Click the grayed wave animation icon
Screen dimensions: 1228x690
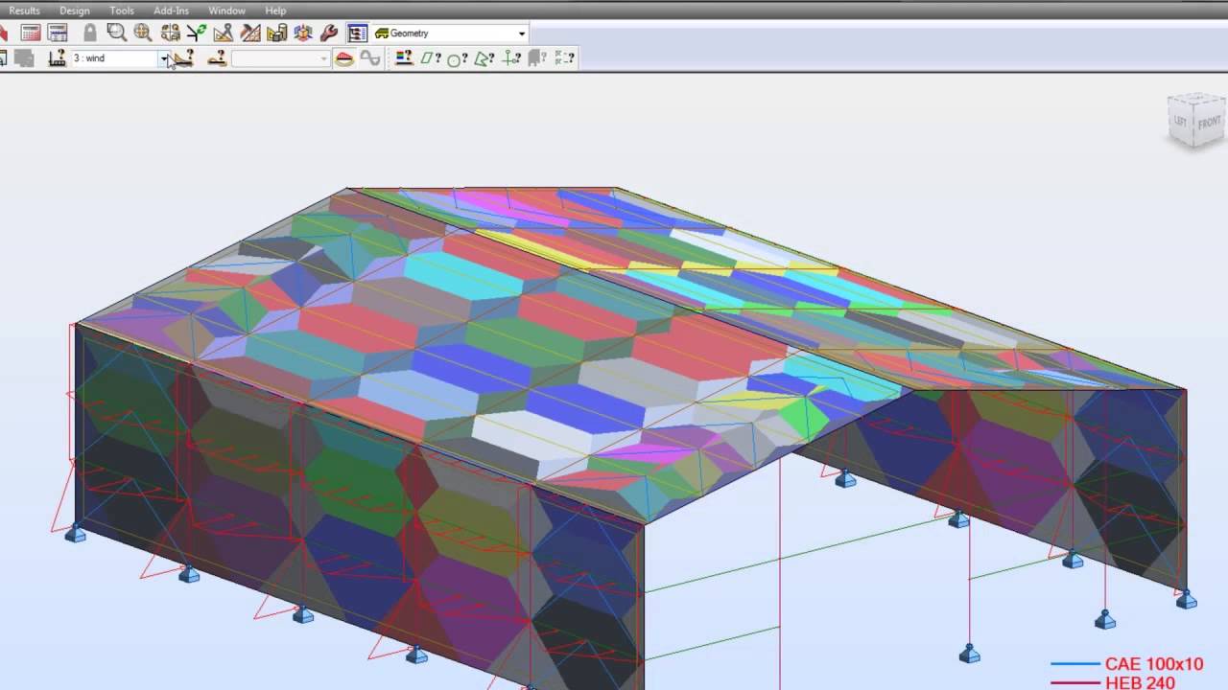pos(370,58)
